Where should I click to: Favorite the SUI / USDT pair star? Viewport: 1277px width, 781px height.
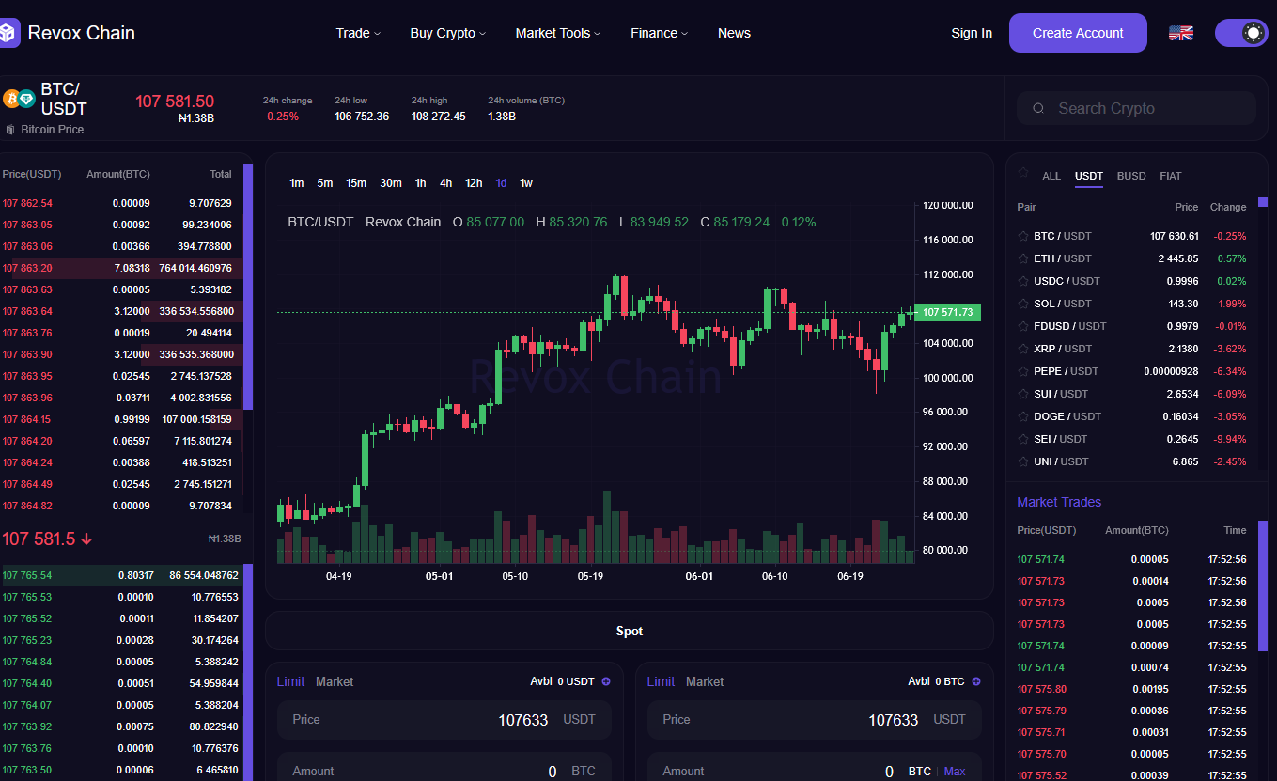point(1023,394)
